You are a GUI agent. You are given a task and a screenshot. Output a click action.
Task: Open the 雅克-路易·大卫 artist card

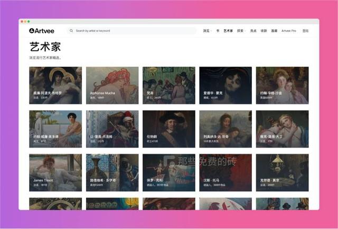282,129
